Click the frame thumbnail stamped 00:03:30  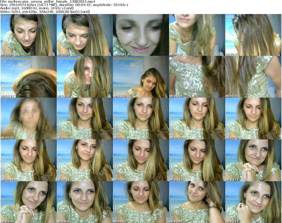click(x=29, y=202)
